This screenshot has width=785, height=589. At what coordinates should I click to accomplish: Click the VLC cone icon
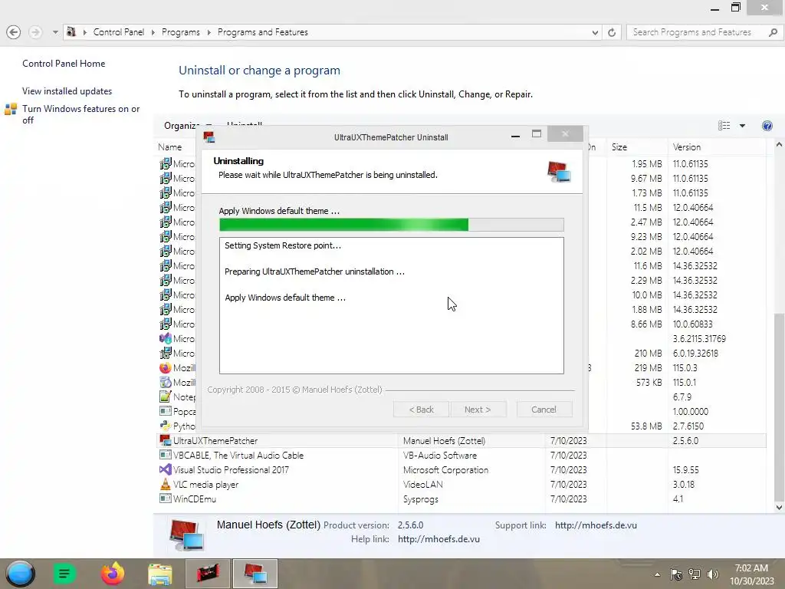(166, 484)
